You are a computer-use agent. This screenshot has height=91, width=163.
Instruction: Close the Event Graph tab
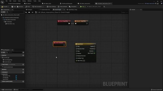[64, 10]
